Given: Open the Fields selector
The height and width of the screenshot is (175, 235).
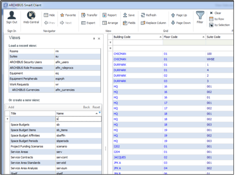Looking at the screenshot, I should pyautogui.click(x=129, y=23).
